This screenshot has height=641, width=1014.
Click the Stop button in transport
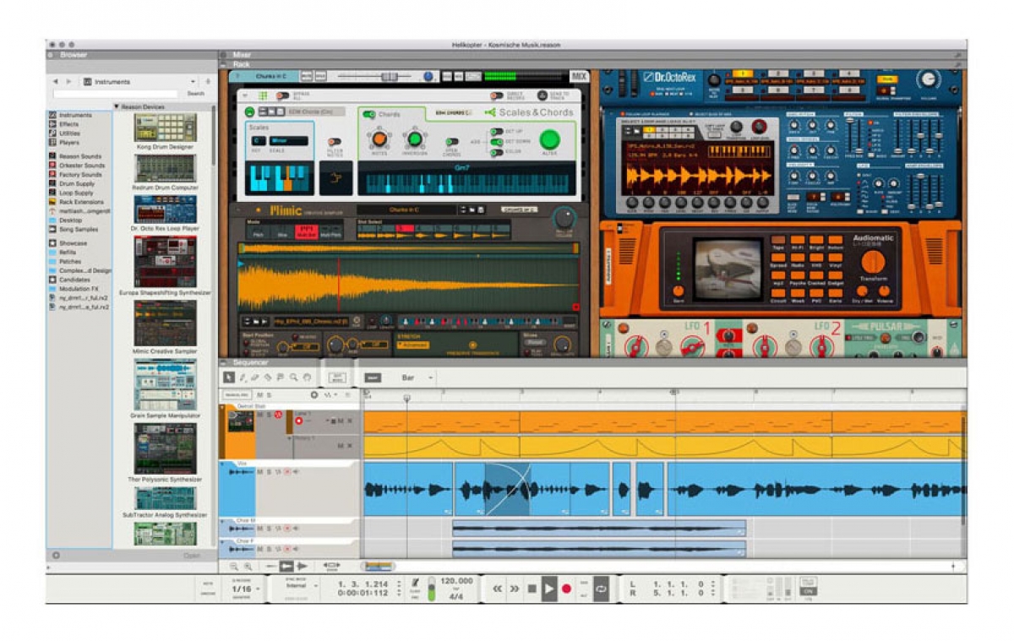532,588
